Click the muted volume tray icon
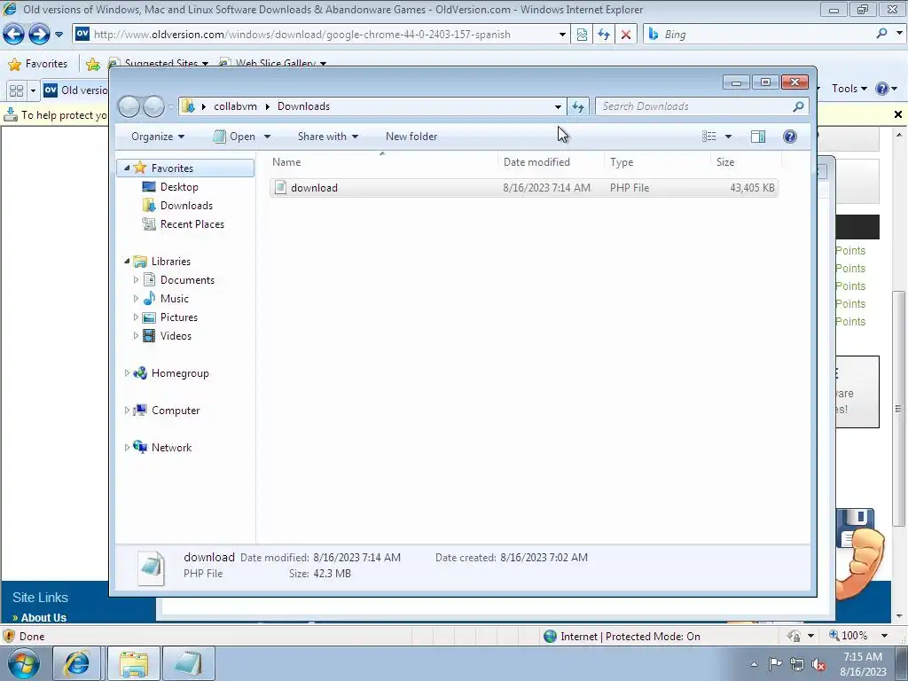Viewport: 908px width, 681px height. pyautogui.click(x=818, y=664)
